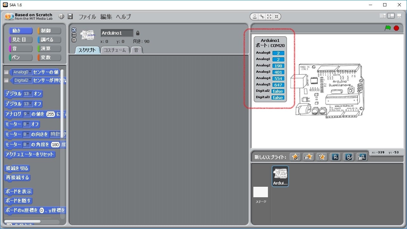Get a surprise sprite icon

[321, 157]
